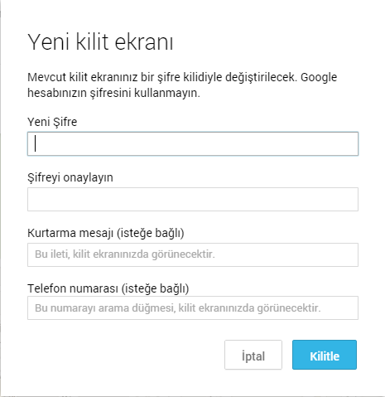The height and width of the screenshot is (397, 385).
Task: Click "(isteğe bağlı)" beside Telefon numarası
Action: [x=155, y=288]
